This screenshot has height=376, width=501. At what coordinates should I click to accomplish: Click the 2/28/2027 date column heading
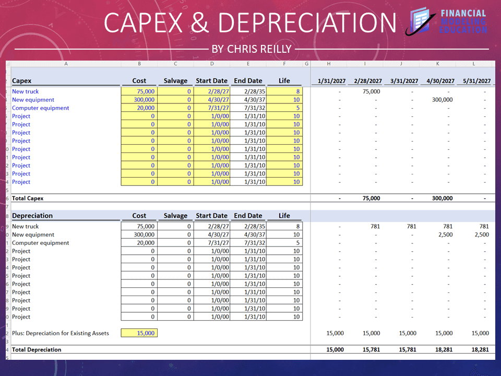coord(368,81)
